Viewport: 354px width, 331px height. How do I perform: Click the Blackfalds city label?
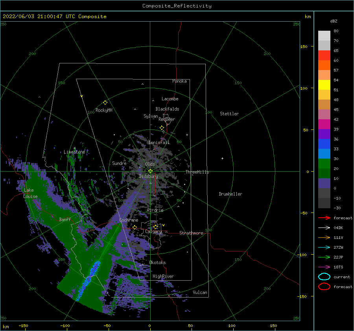tap(167, 109)
